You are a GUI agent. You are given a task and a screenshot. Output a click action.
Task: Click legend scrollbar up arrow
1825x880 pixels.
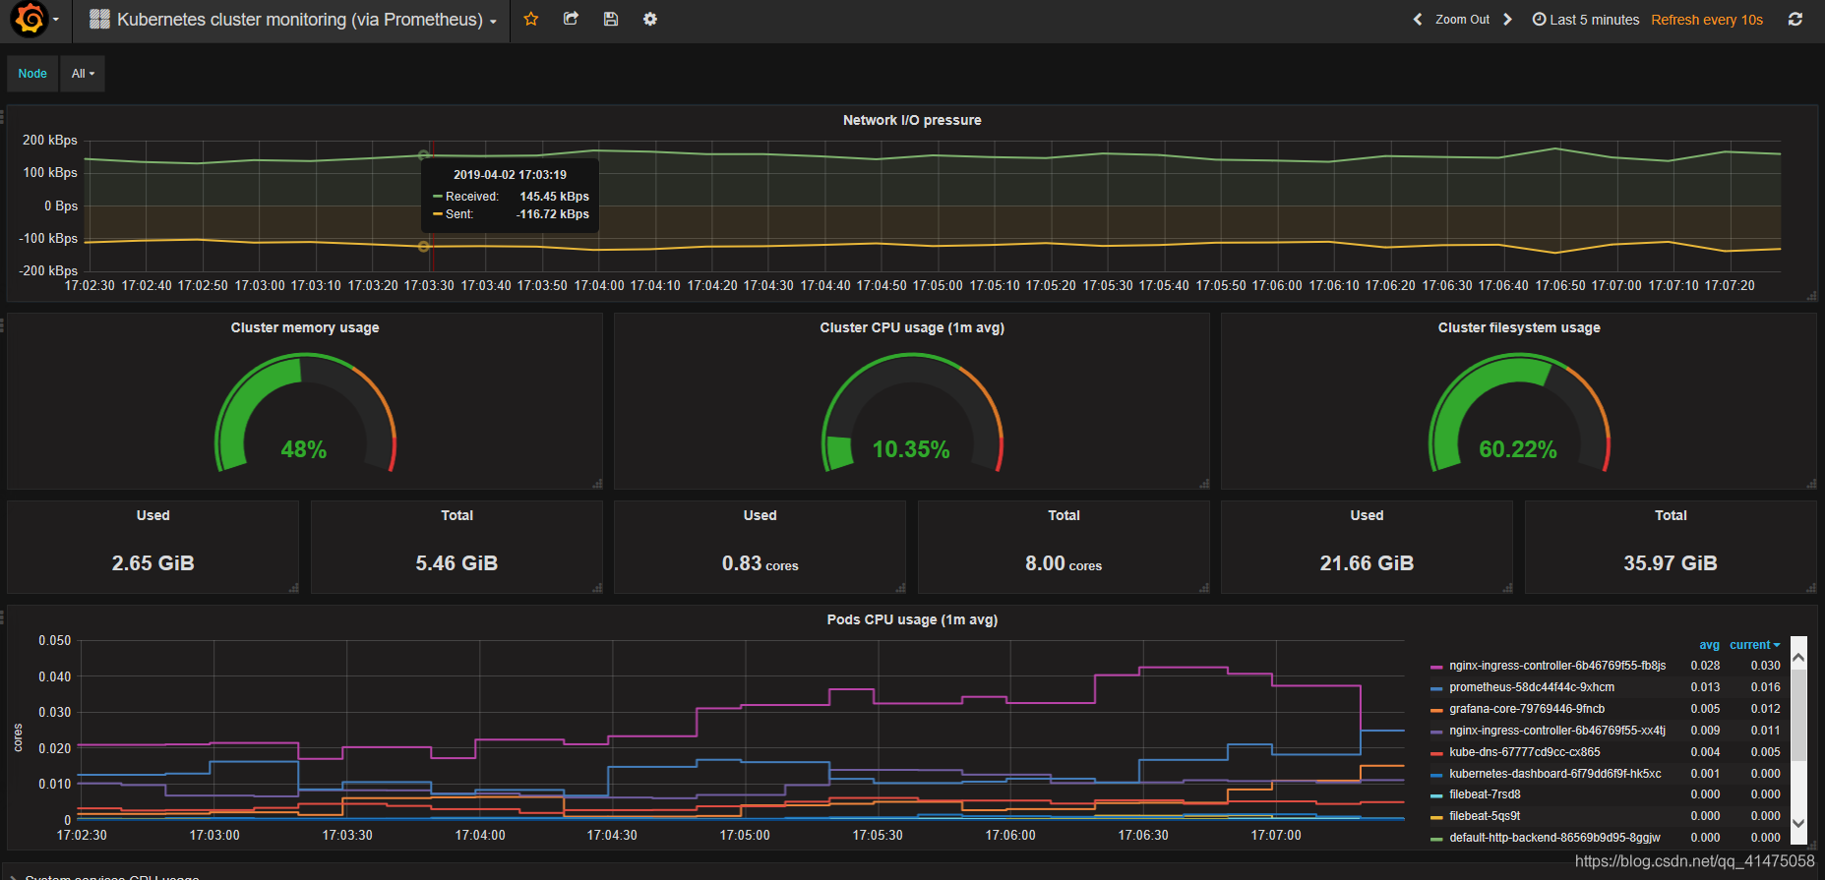[1798, 656]
